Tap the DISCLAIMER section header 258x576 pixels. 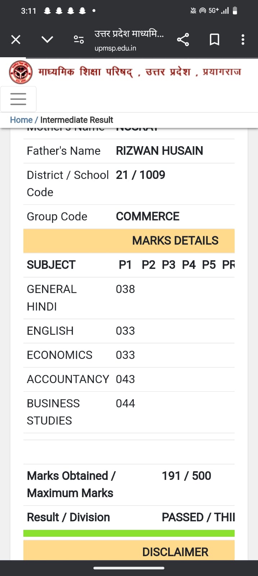[x=129, y=550]
